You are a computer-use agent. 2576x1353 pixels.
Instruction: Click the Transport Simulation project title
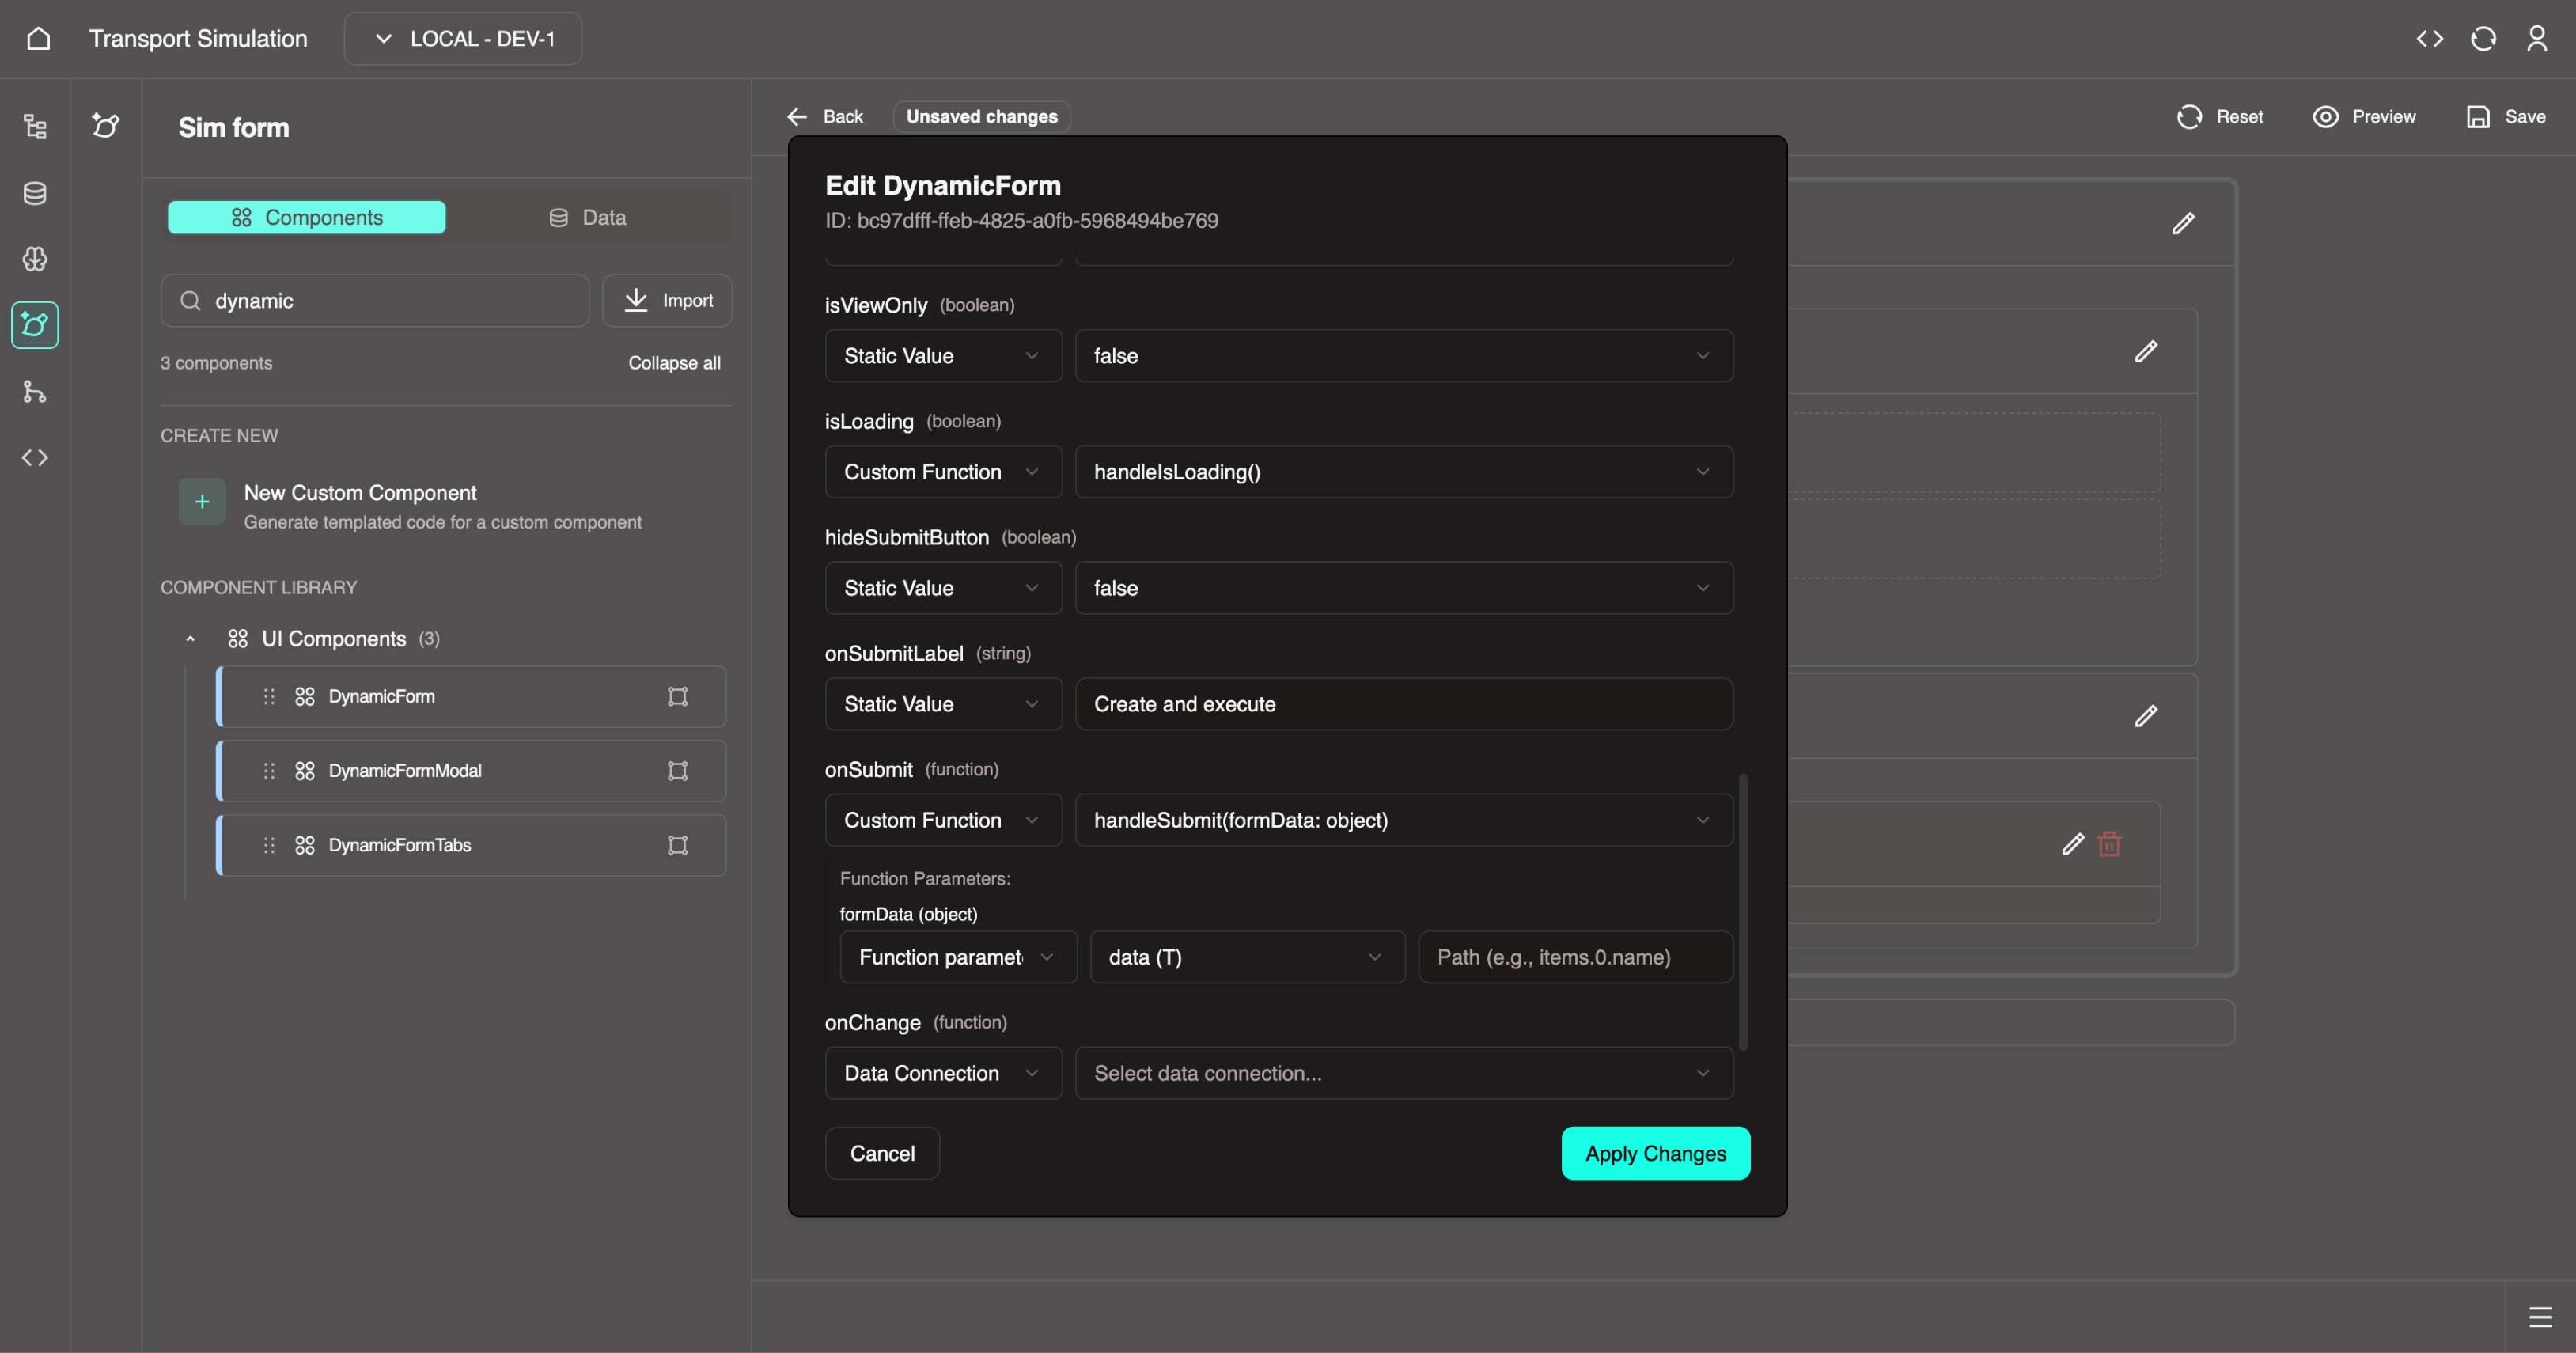click(198, 38)
